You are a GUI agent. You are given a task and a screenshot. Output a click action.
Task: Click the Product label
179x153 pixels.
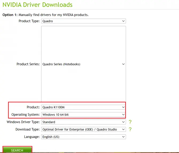pos(33,107)
